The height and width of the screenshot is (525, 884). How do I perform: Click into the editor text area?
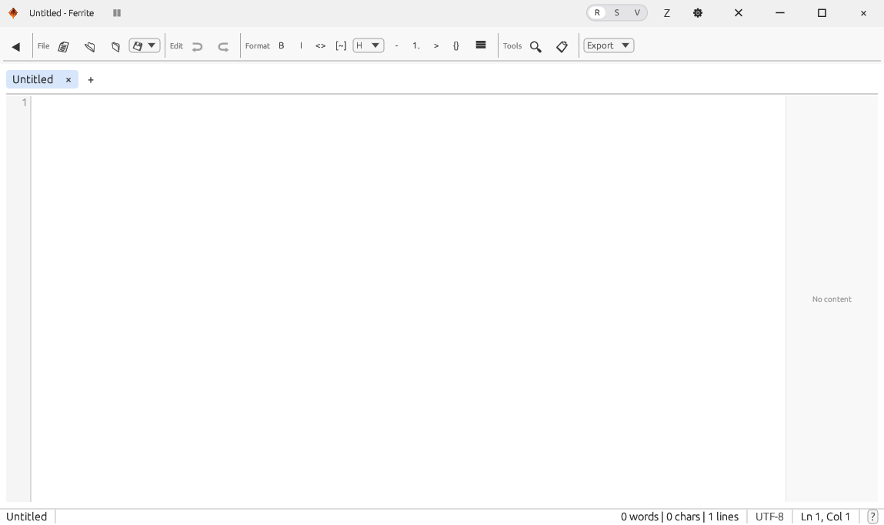(x=408, y=293)
